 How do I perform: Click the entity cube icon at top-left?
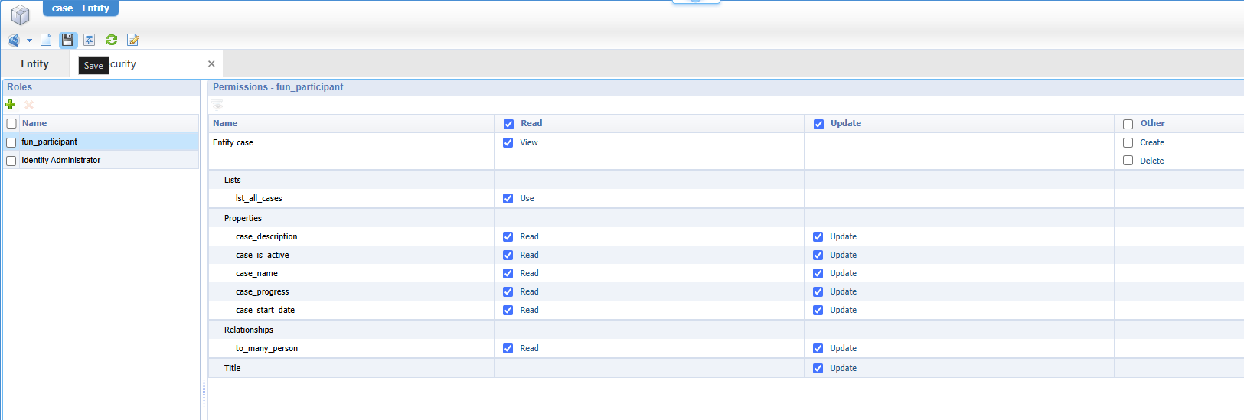coord(21,15)
